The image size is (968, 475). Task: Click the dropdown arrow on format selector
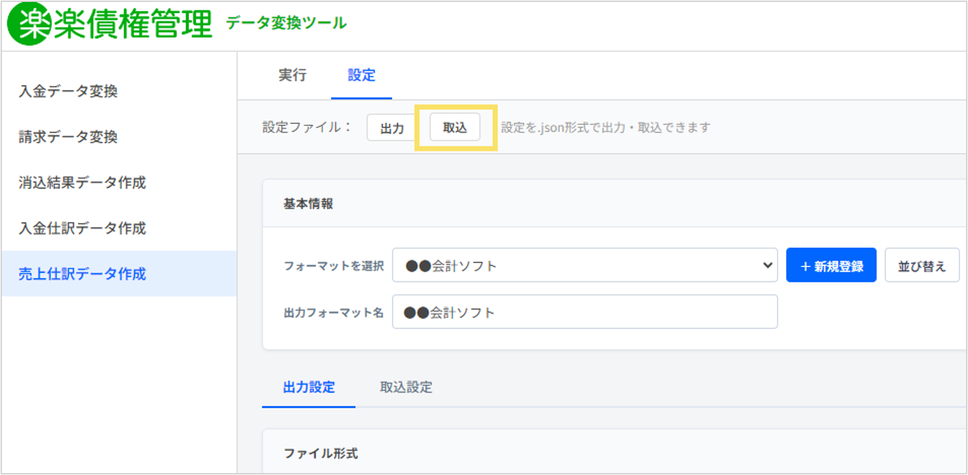point(767,265)
